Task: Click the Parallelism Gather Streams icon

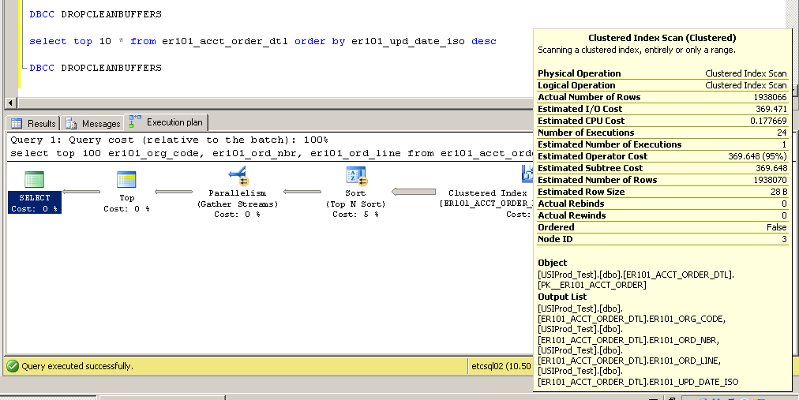Action: click(238, 176)
